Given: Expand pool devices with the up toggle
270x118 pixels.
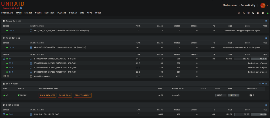Looking at the screenshot, I should (x=8, y=76).
